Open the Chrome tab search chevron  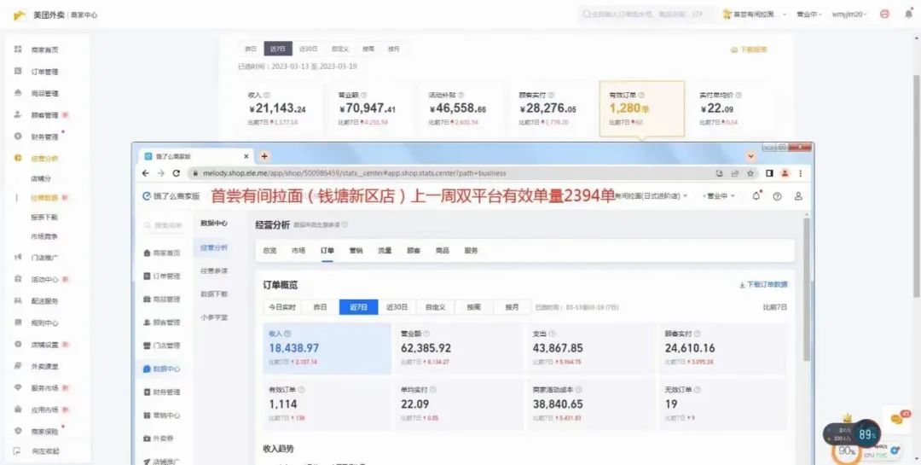(750, 156)
